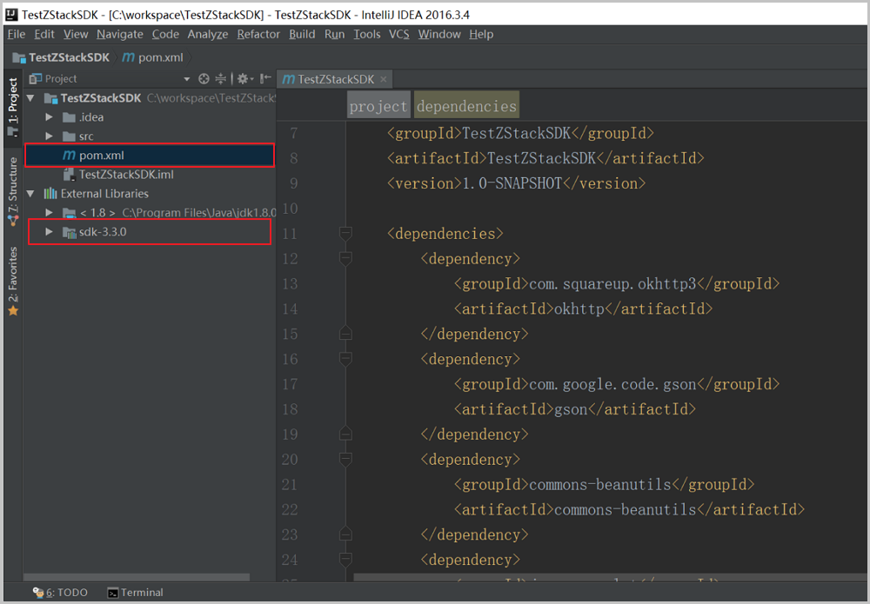Image resolution: width=870 pixels, height=604 pixels.
Task: Click the dependencies breadcrumb
Action: [x=465, y=104]
